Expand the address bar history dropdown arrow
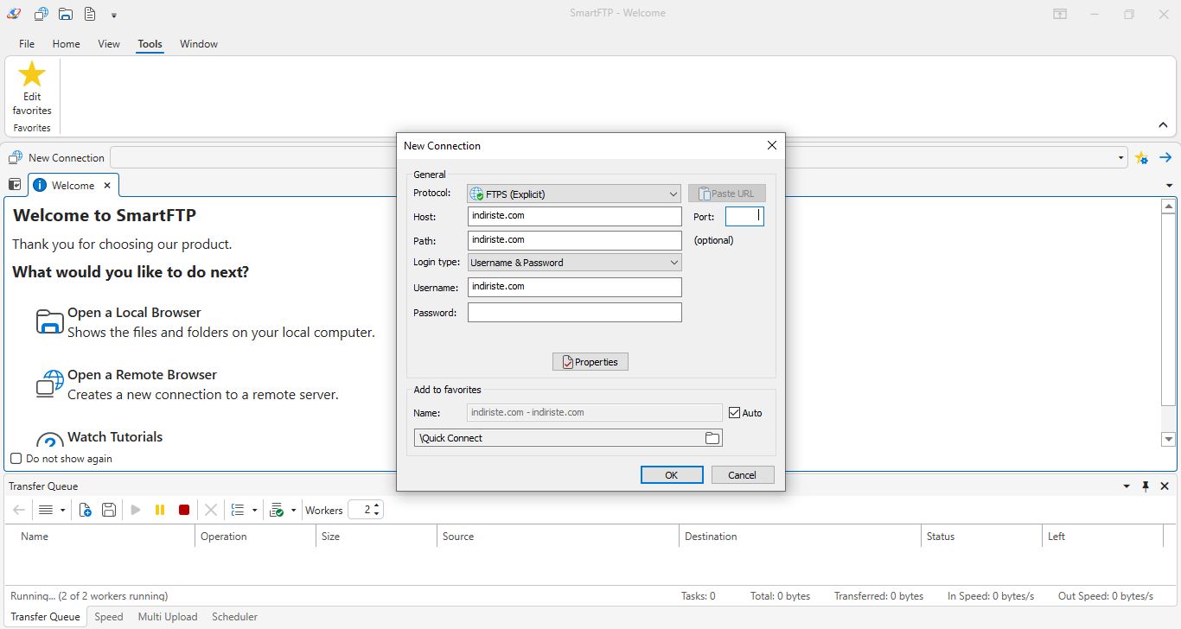This screenshot has width=1181, height=629. tap(1121, 158)
